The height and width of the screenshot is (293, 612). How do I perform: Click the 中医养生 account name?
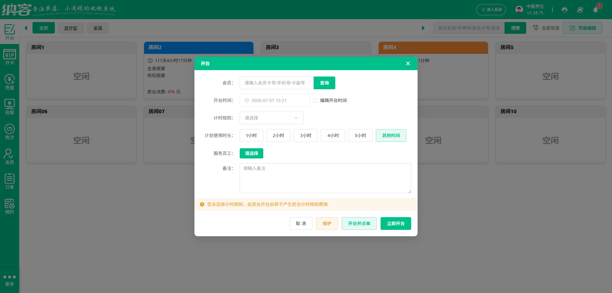535,6
